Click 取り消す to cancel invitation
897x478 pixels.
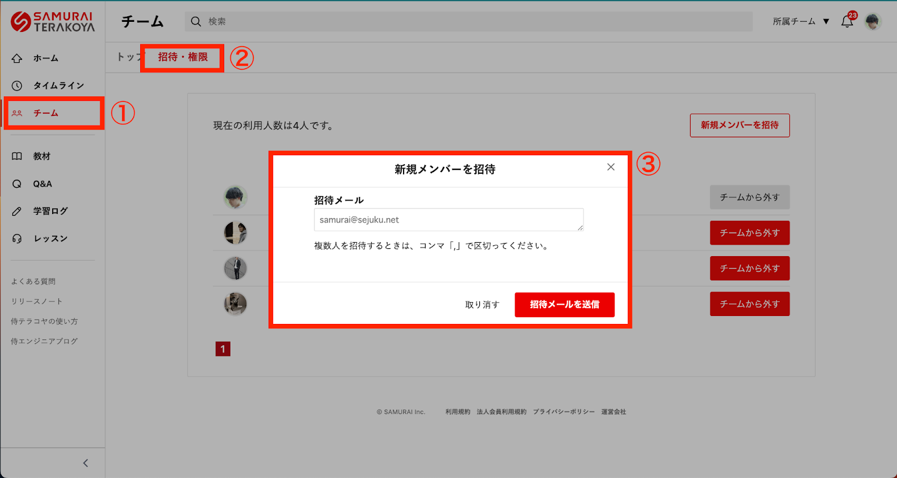[x=482, y=305]
